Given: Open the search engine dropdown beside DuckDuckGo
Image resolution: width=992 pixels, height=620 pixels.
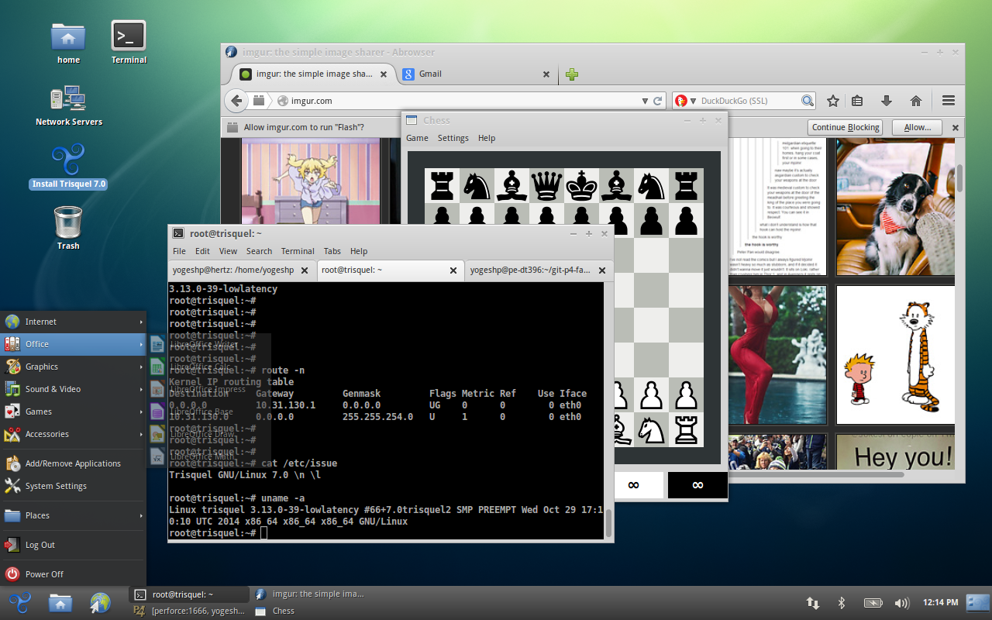Looking at the screenshot, I should pos(694,101).
